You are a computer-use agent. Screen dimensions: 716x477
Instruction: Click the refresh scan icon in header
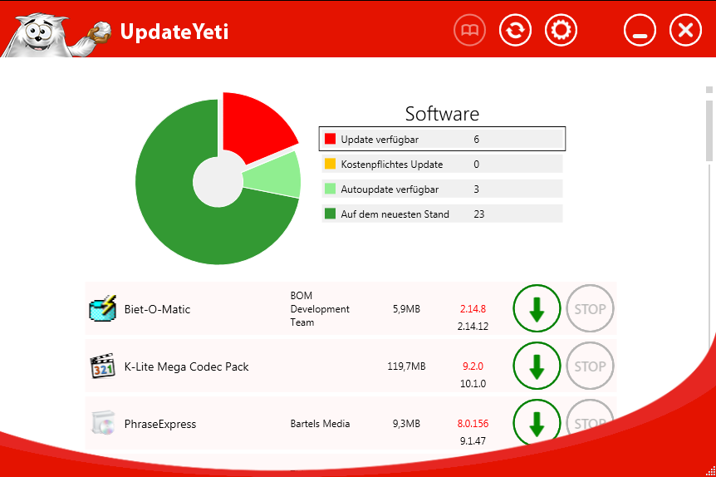pos(515,31)
